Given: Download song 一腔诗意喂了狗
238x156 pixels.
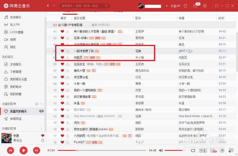Looking at the screenshot, I should (x=68, y=51).
